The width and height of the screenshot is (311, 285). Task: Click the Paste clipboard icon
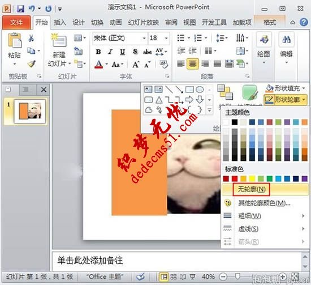pos(15,41)
